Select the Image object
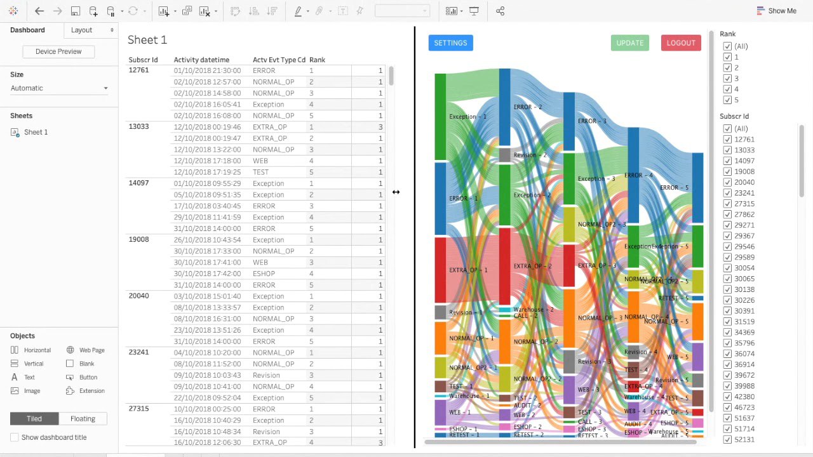 pos(25,391)
